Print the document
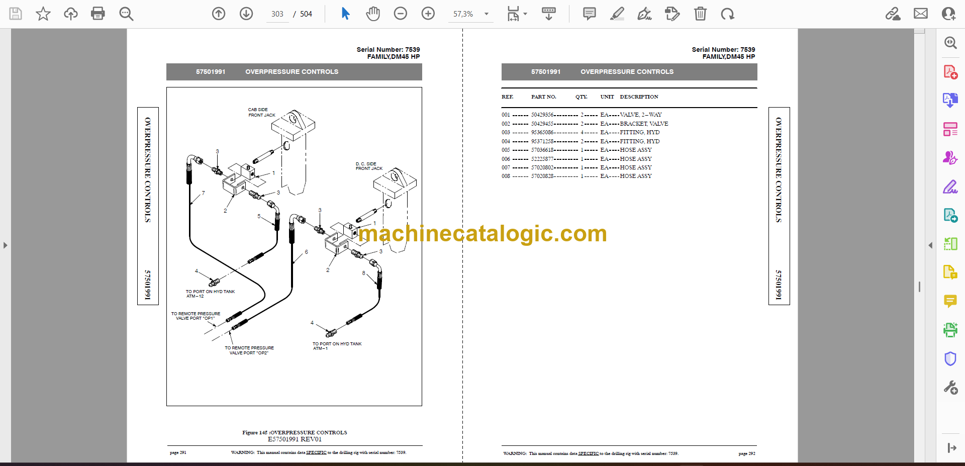965x466 pixels. 98,14
